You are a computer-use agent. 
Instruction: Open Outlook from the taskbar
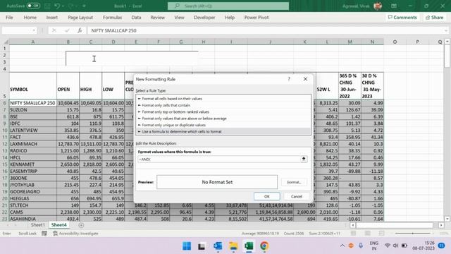[x=218, y=246]
